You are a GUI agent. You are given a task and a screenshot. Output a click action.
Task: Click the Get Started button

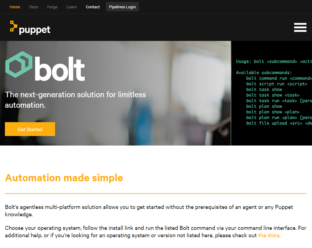pyautogui.click(x=30, y=129)
